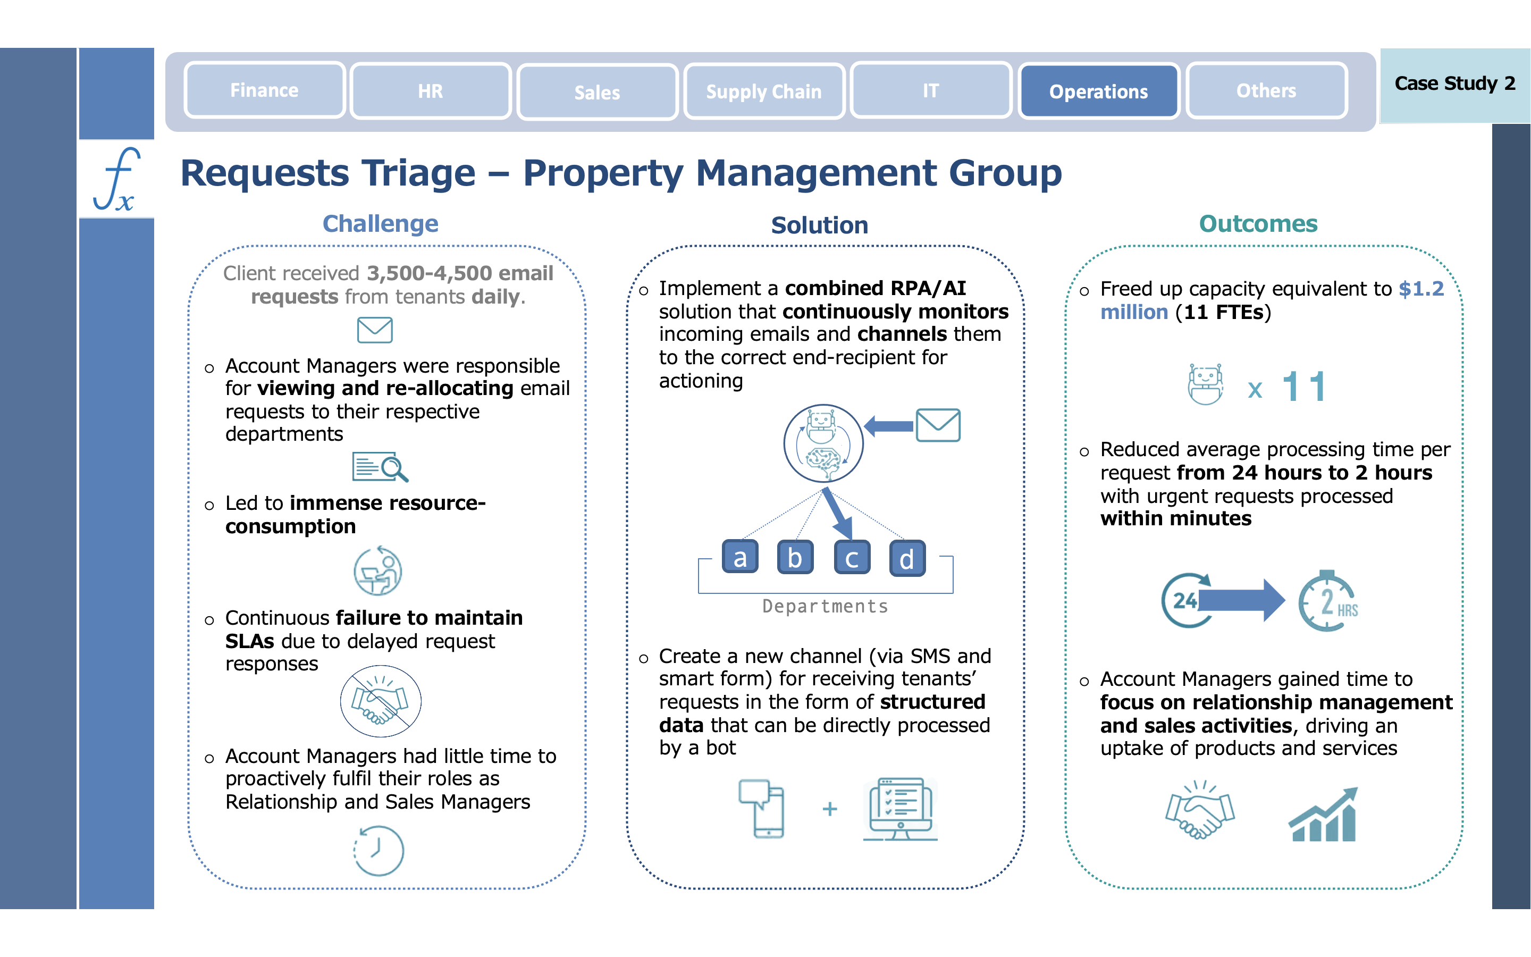The height and width of the screenshot is (957, 1531).
Task: Click the robot brain circle icon
Action: pos(823,444)
